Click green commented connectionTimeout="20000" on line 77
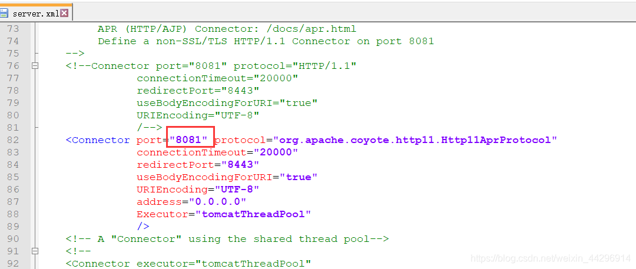 point(217,78)
